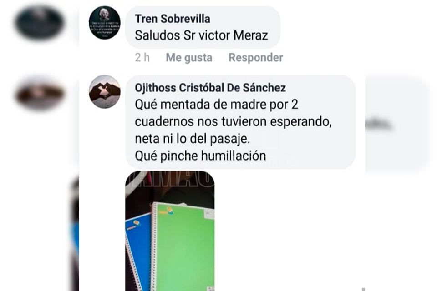Open Tren Sobrevilla's profile picture

[x=105, y=23]
